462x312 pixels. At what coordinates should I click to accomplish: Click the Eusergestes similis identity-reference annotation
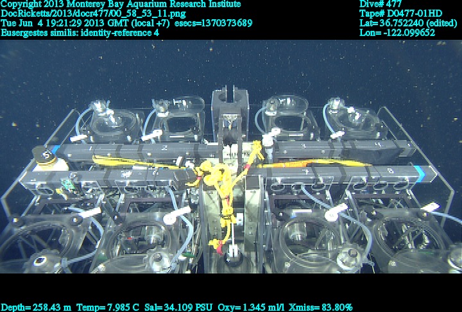[x=80, y=33]
